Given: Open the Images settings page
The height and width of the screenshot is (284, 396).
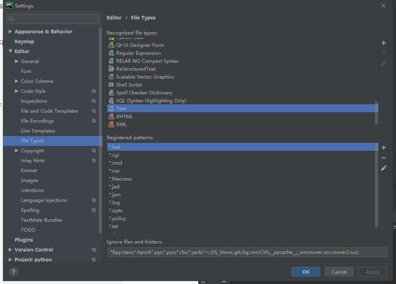Looking at the screenshot, I should 29,180.
